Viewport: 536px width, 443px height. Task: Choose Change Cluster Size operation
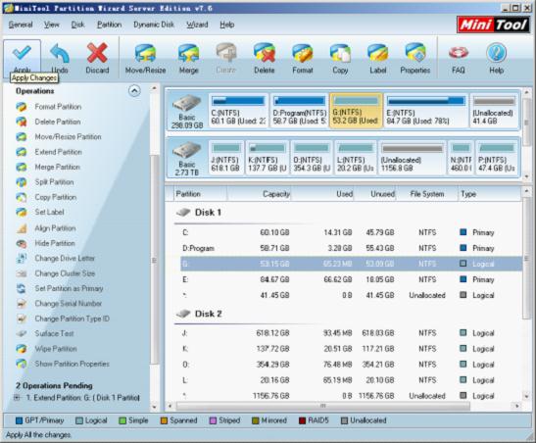(x=65, y=273)
